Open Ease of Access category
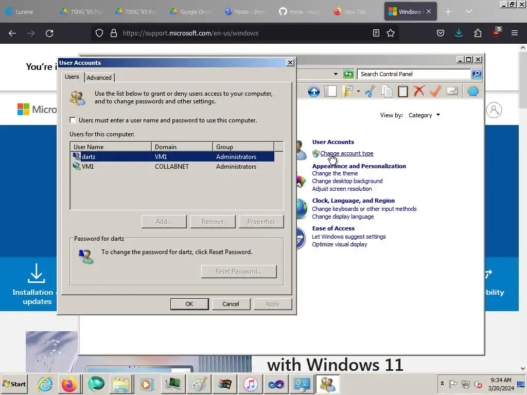Image resolution: width=527 pixels, height=395 pixels. (333, 229)
